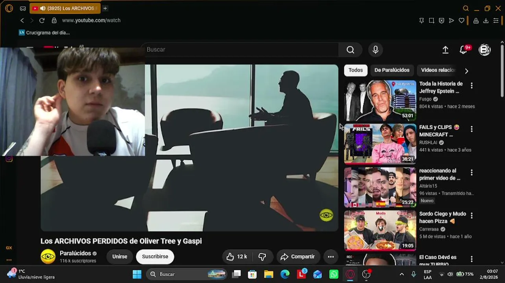Select the Todos filter chip

pos(356,70)
